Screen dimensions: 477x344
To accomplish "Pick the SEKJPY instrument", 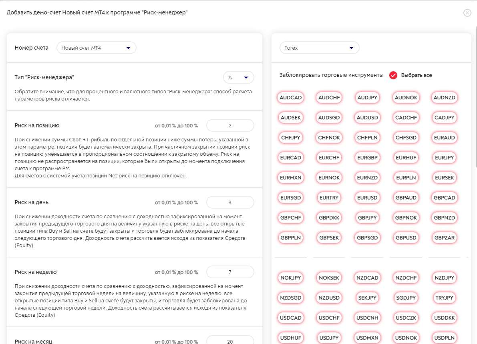I will (367, 298).
